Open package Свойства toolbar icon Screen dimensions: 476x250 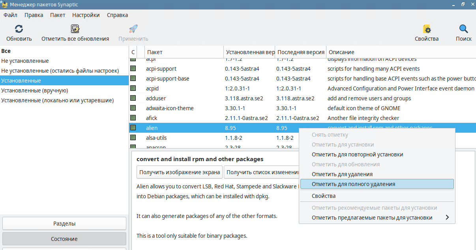pos(427,29)
